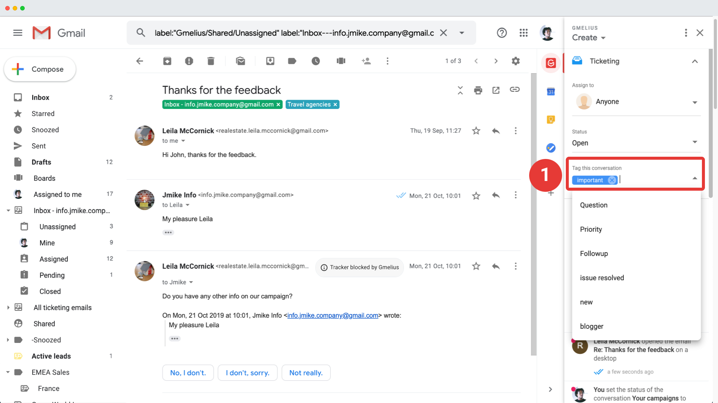Open Gmail settings gear

point(516,61)
